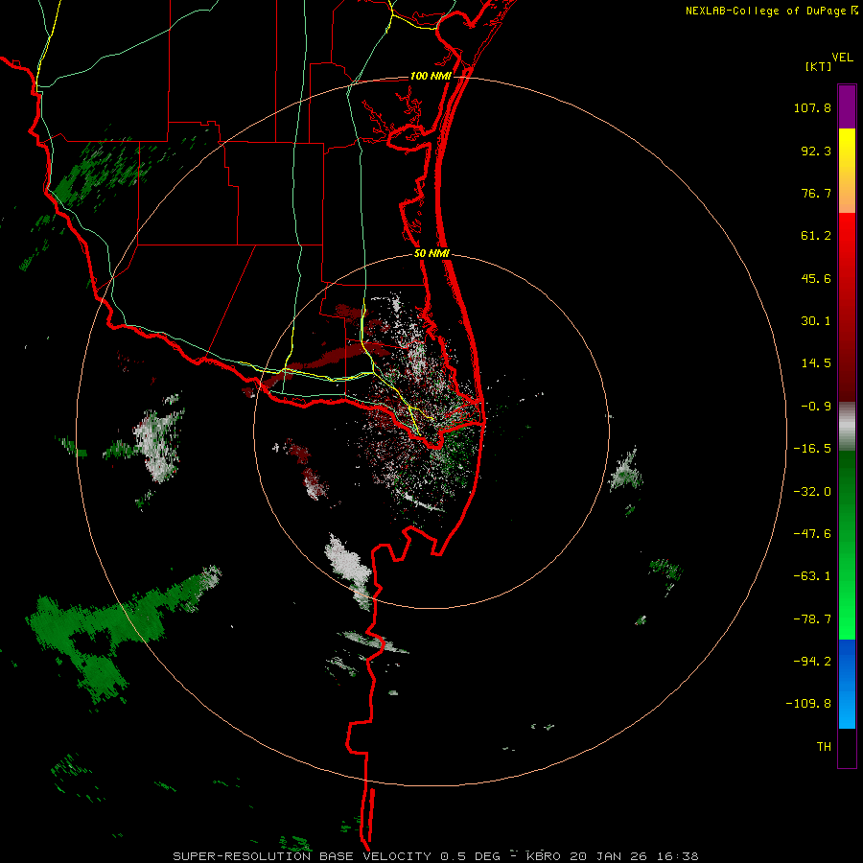Click the -32.0 velocity scale value
This screenshot has width=863, height=863.
coord(812,492)
